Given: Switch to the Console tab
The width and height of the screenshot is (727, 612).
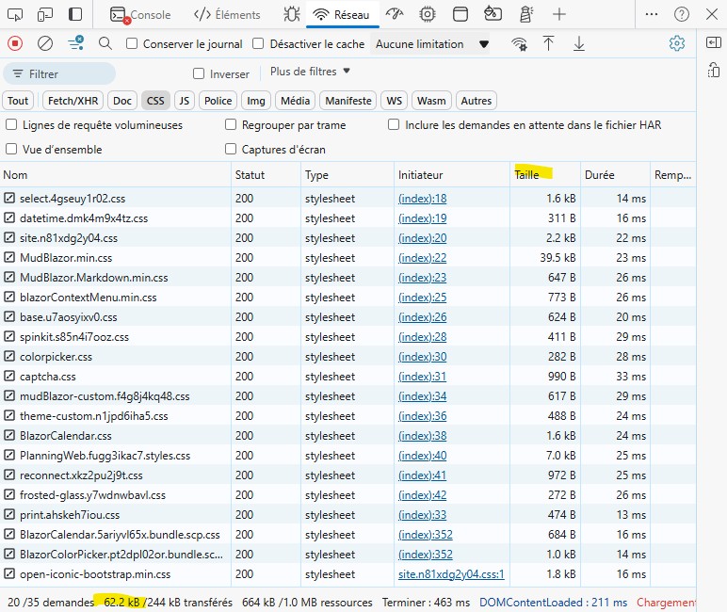Looking at the screenshot, I should tap(140, 14).
